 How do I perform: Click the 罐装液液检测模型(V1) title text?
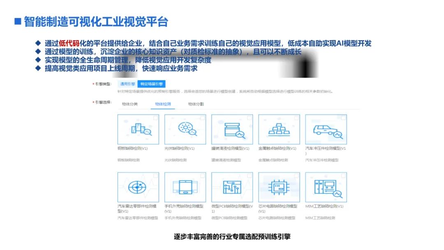pos(231,148)
